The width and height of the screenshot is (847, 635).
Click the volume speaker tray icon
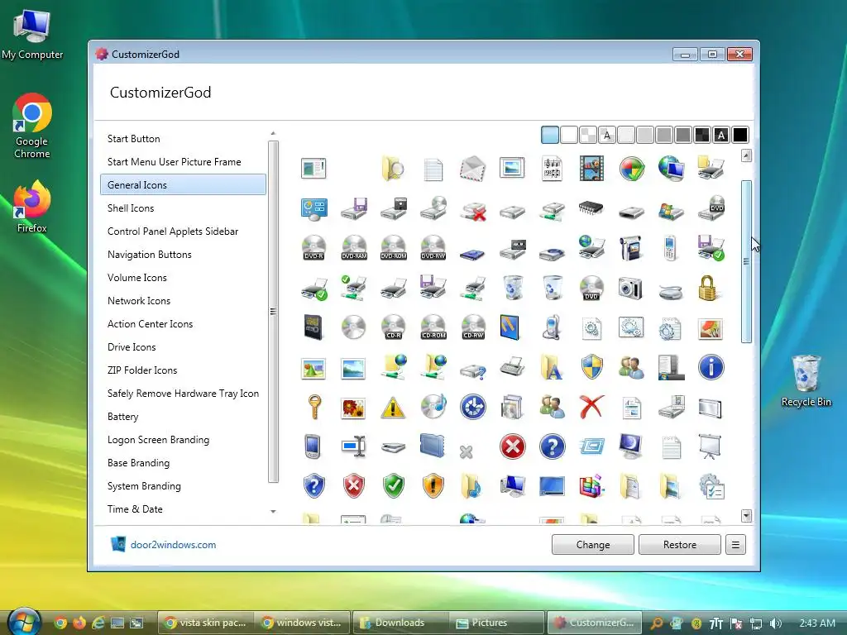point(776,623)
